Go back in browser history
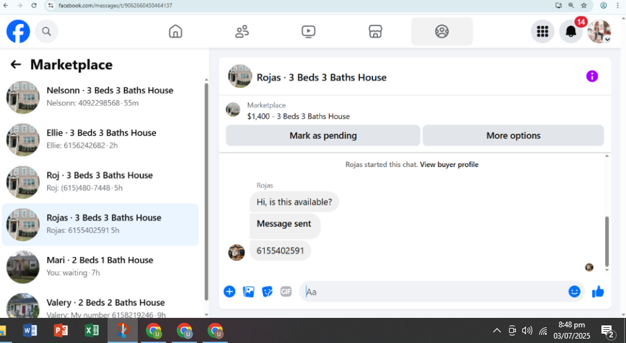Viewport: 626px width, 343px height. [x=6, y=6]
